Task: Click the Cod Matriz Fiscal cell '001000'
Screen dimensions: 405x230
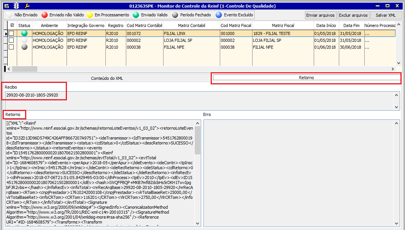Action: (x=236, y=33)
